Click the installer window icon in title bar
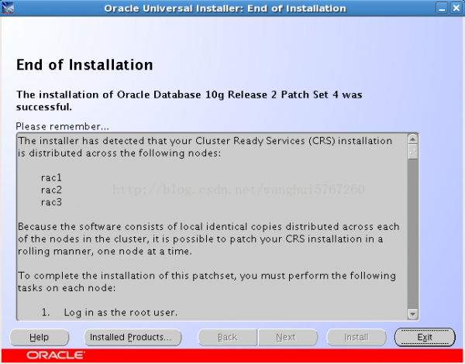The width and height of the screenshot is (465, 364). (8, 8)
